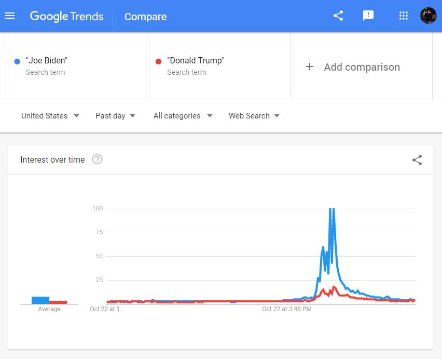Click the red dot beside Donald Trump
This screenshot has width=442, height=359.
point(159,61)
